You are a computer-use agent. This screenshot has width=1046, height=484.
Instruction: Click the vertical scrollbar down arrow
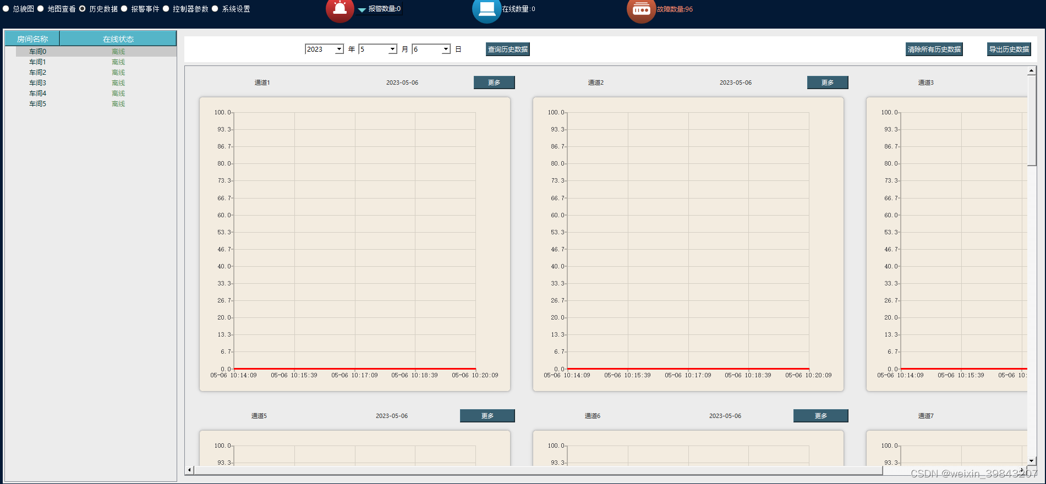click(x=1032, y=461)
